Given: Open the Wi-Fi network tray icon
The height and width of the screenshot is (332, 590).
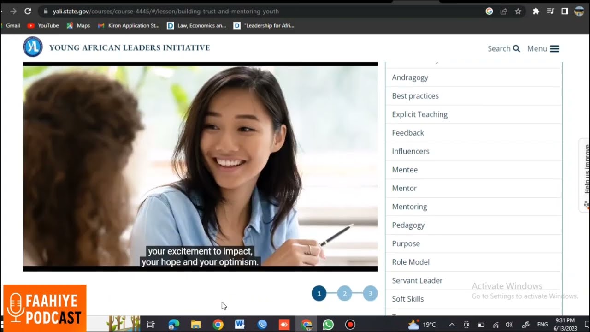Looking at the screenshot, I should click(x=496, y=325).
